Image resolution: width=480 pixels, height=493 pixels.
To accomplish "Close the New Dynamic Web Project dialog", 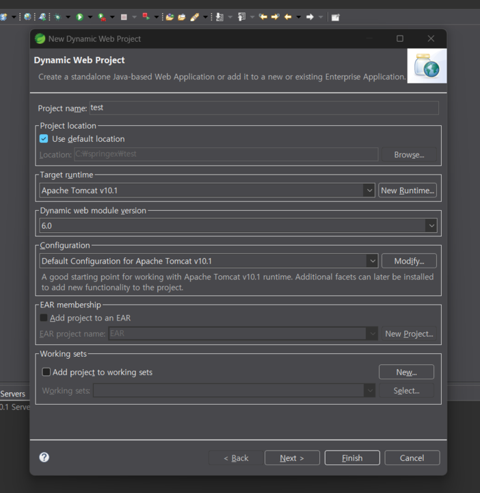I will click(431, 38).
